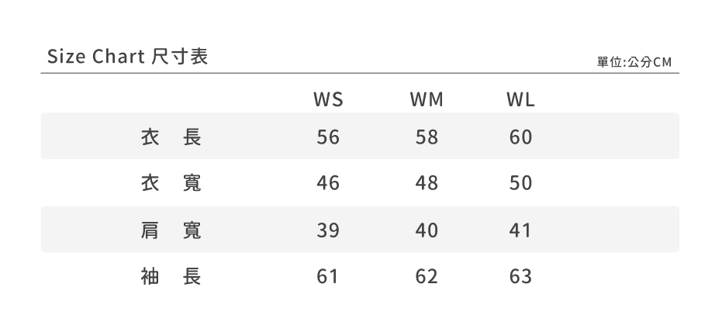Click the 衣長 row label
Image resolution: width=722 pixels, height=329 pixels.
(171, 137)
